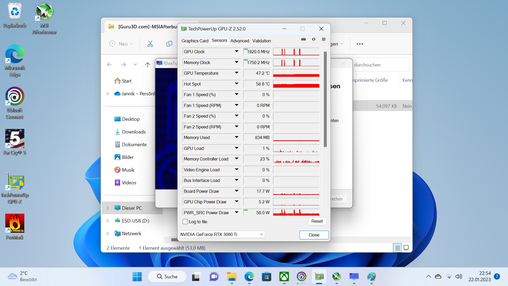Switch to the Graphics Card tab
Image resolution: width=508 pixels, height=286 pixels.
[195, 41]
